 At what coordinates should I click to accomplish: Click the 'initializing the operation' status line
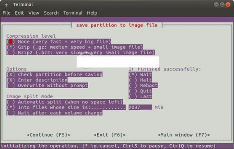pos(108,146)
